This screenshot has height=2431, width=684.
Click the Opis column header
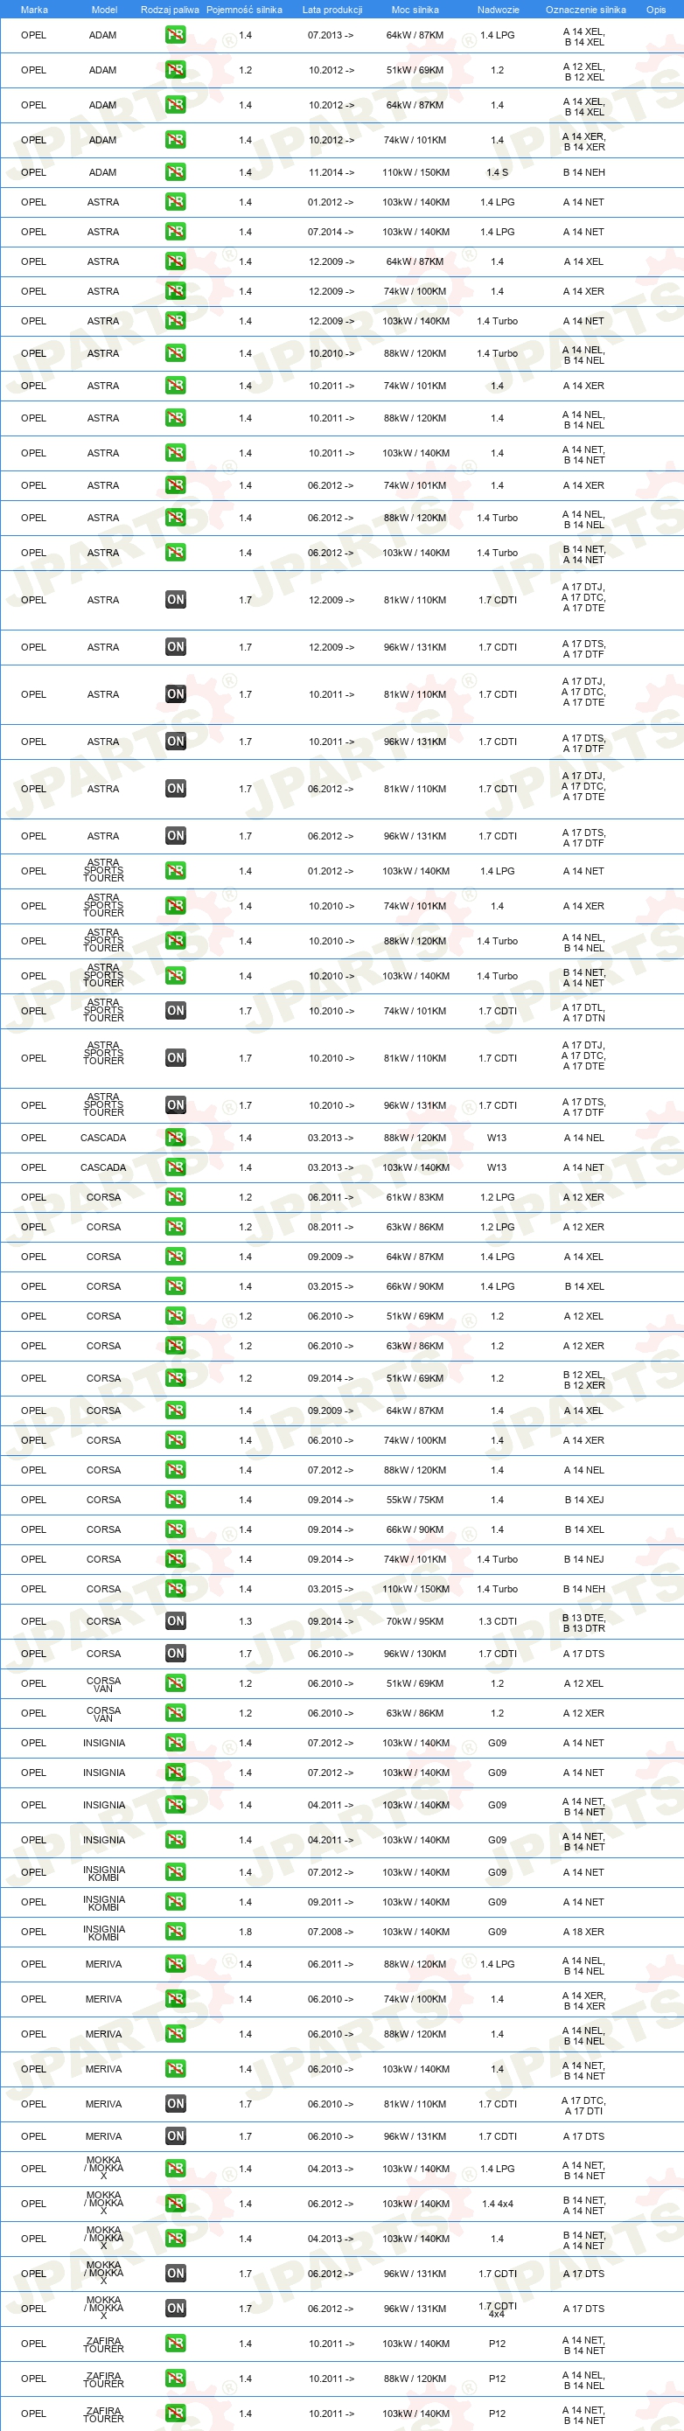click(656, 10)
